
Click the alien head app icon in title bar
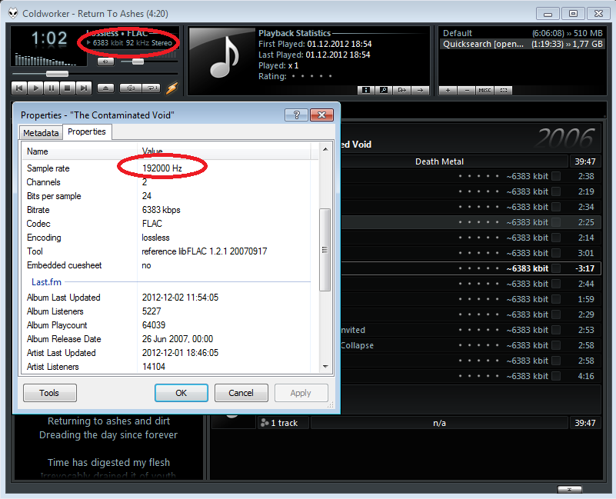(13, 13)
